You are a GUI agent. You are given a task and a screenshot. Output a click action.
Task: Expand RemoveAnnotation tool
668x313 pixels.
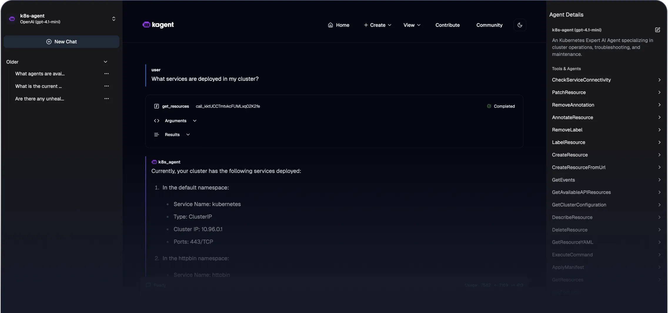pyautogui.click(x=606, y=105)
